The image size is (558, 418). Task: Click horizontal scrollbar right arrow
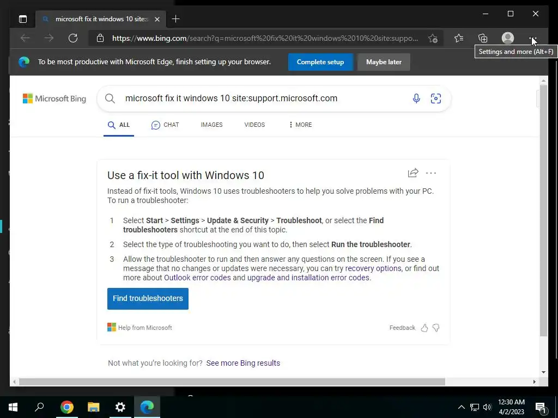point(535,382)
